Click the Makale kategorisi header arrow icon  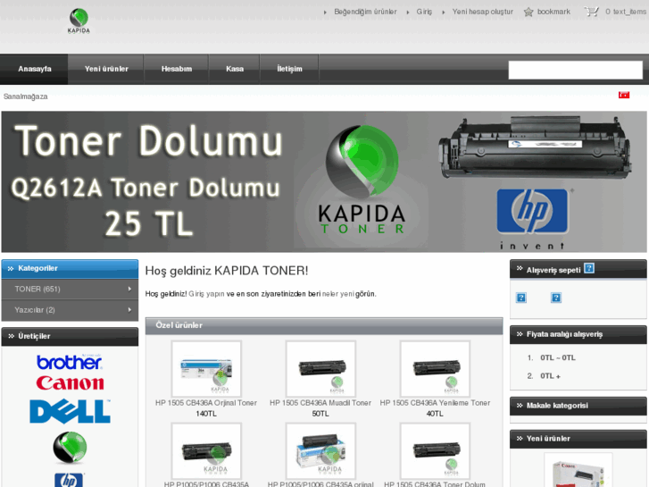(520, 406)
